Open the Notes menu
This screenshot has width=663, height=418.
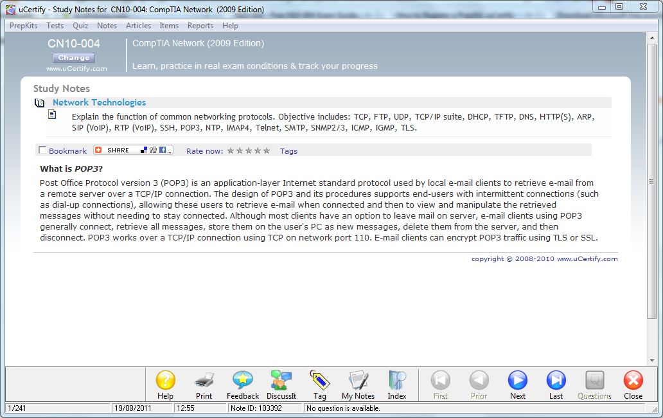coord(107,26)
